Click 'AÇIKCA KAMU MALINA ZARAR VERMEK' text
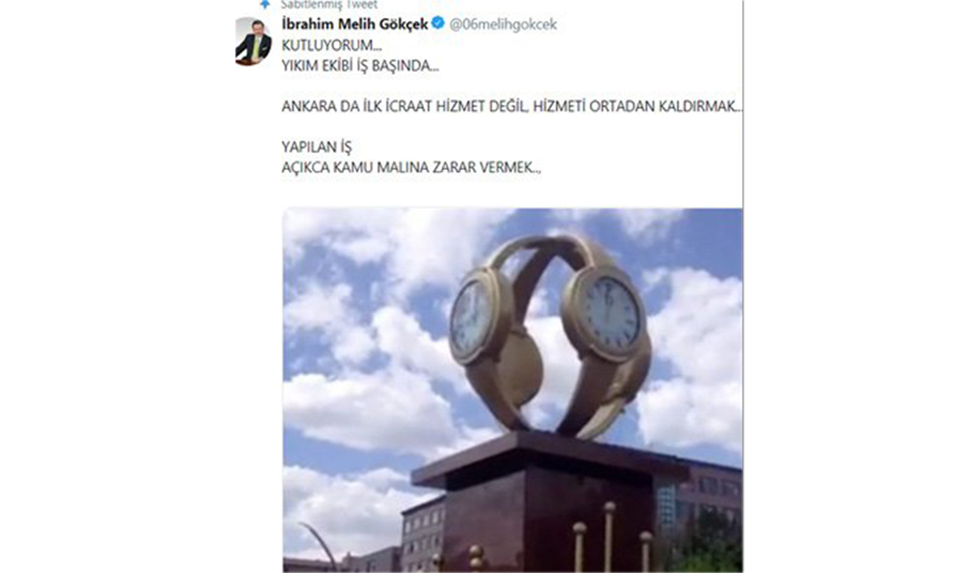This screenshot has height=573, width=955. coord(411,167)
